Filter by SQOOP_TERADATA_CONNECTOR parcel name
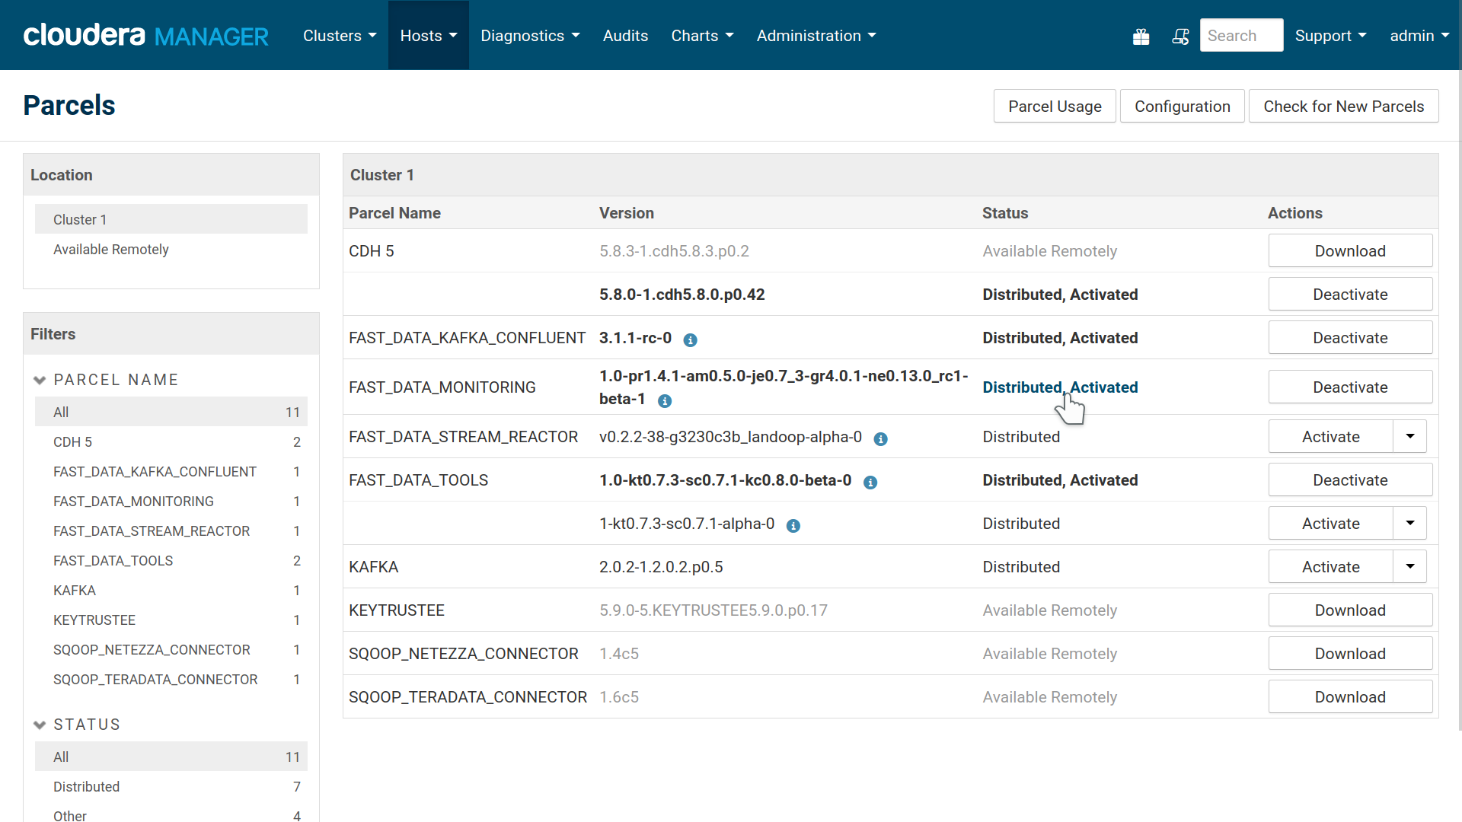The width and height of the screenshot is (1462, 822). pos(171,679)
